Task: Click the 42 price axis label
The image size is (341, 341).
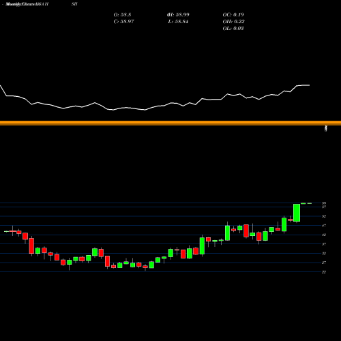Action: tap(324, 235)
